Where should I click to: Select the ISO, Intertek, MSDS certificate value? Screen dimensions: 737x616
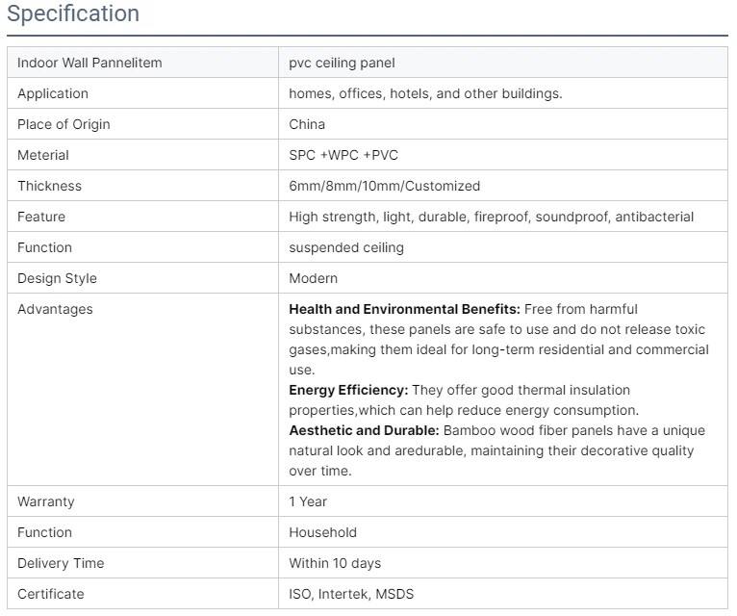(x=351, y=594)
